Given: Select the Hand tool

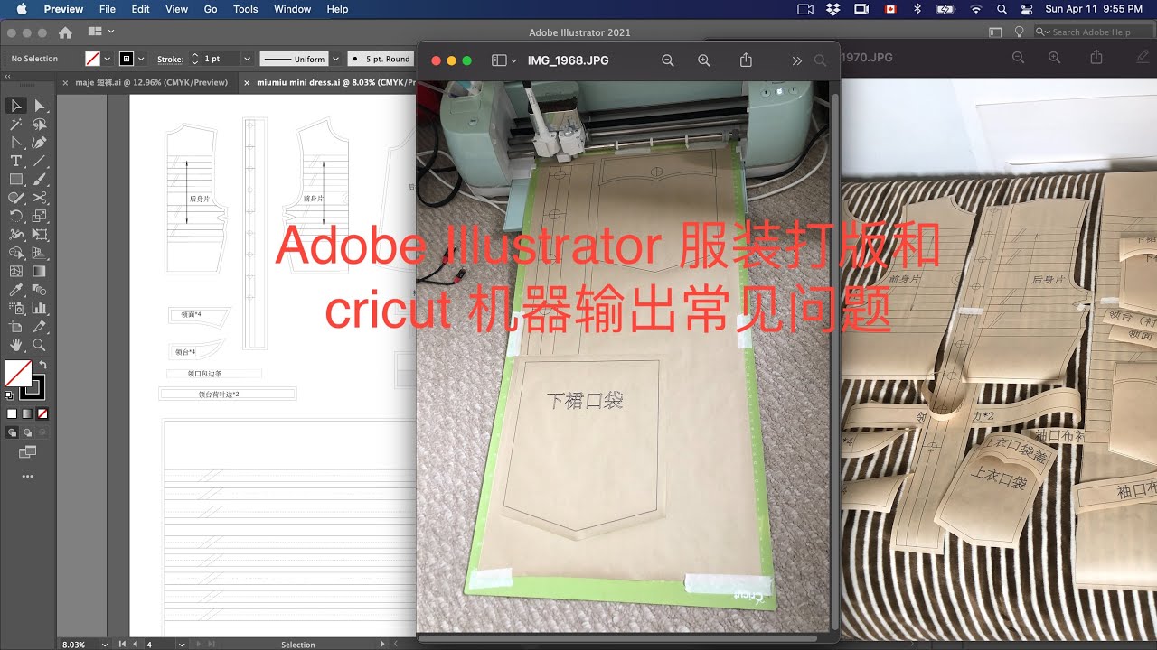Looking at the screenshot, I should [16, 345].
